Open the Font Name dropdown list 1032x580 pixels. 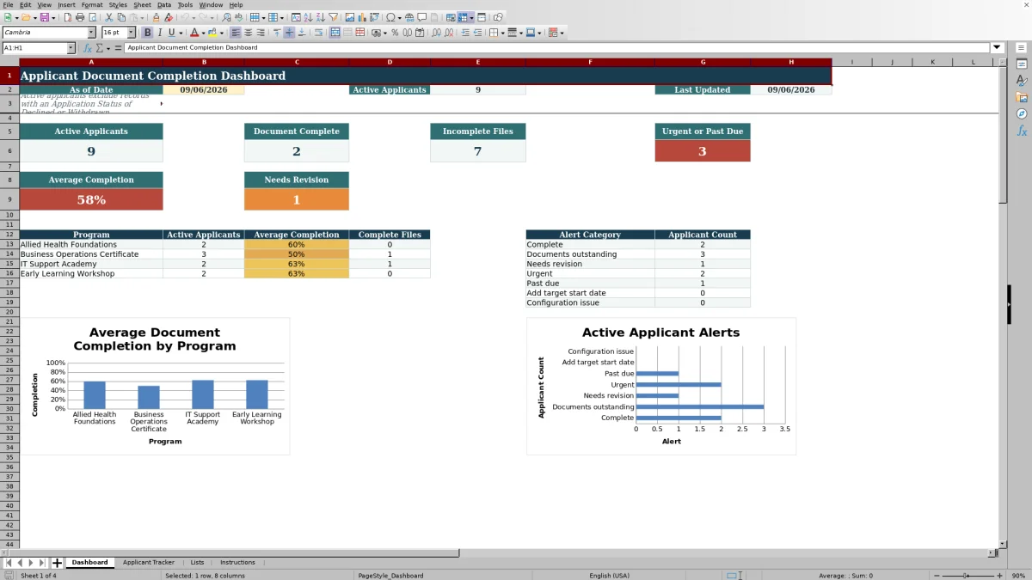click(92, 33)
